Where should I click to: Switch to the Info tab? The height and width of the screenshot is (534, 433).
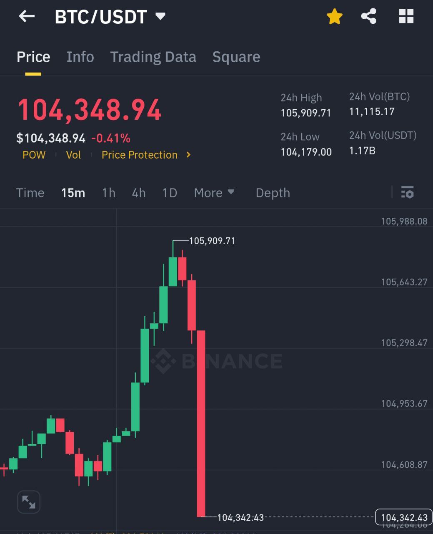(80, 57)
